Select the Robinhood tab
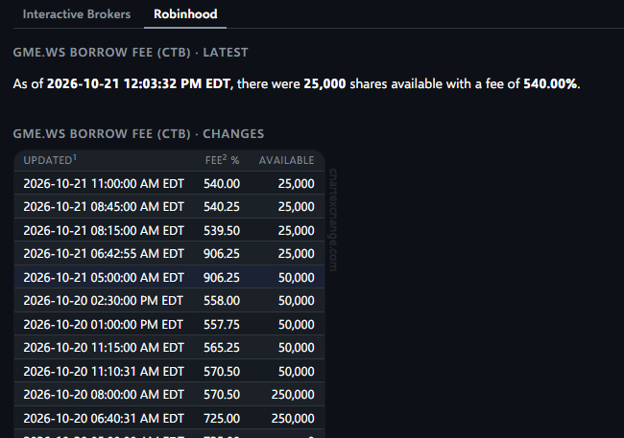The height and width of the screenshot is (438, 624). tap(185, 14)
